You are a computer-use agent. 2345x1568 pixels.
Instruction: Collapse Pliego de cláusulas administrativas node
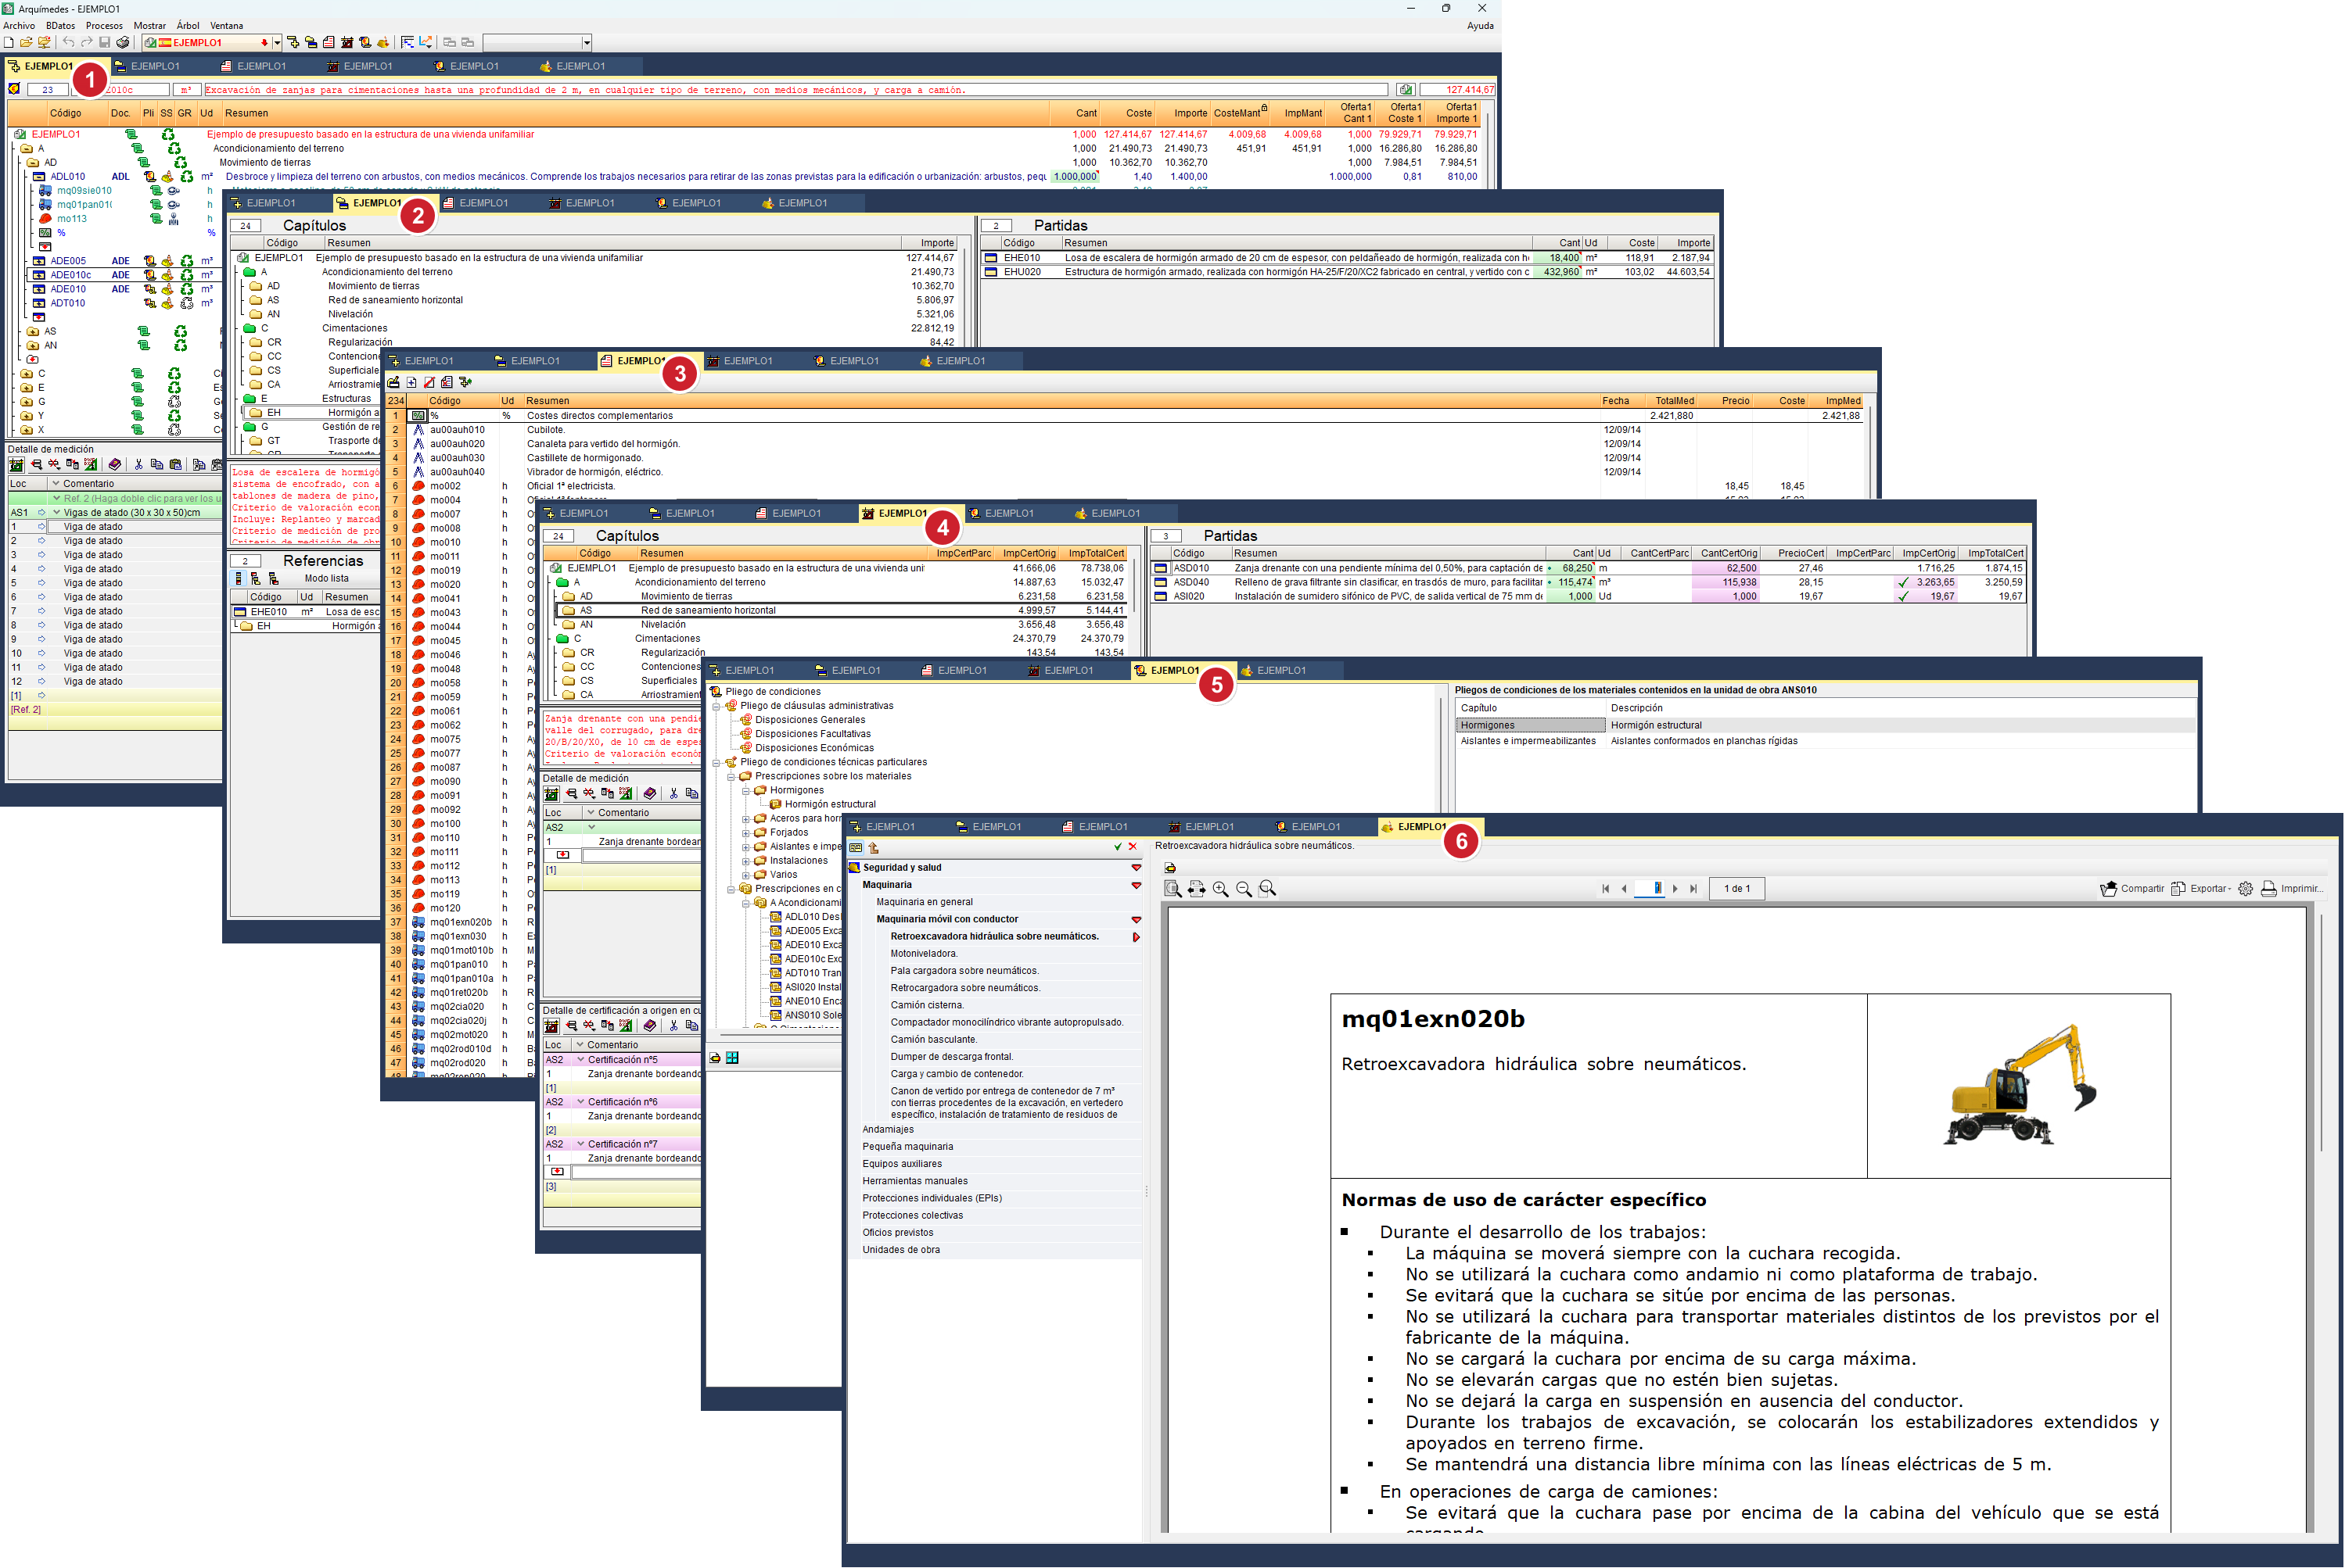[717, 706]
